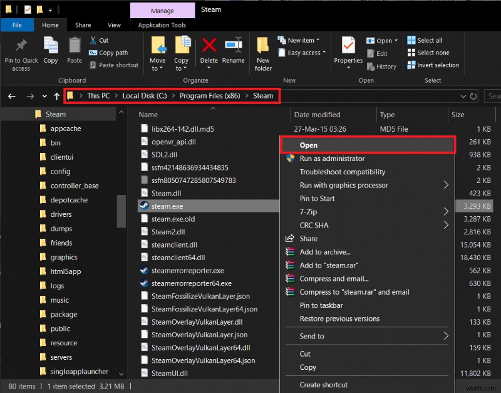Switch to the View tab

pyautogui.click(x=114, y=25)
